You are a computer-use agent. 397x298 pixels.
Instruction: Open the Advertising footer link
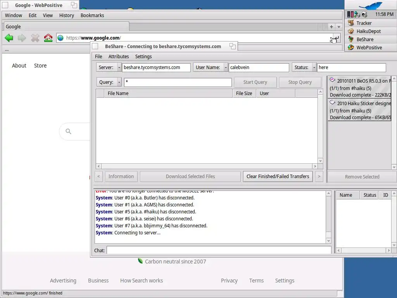click(x=63, y=281)
